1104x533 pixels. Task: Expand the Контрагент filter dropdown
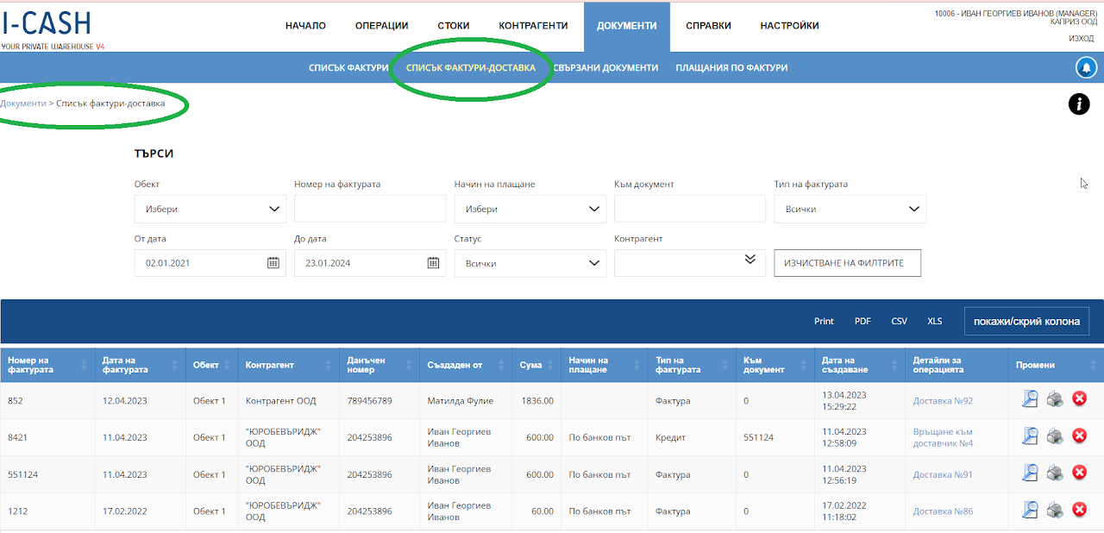tap(750, 260)
